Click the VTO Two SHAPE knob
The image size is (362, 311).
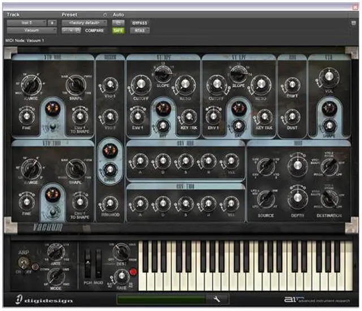tap(76, 169)
